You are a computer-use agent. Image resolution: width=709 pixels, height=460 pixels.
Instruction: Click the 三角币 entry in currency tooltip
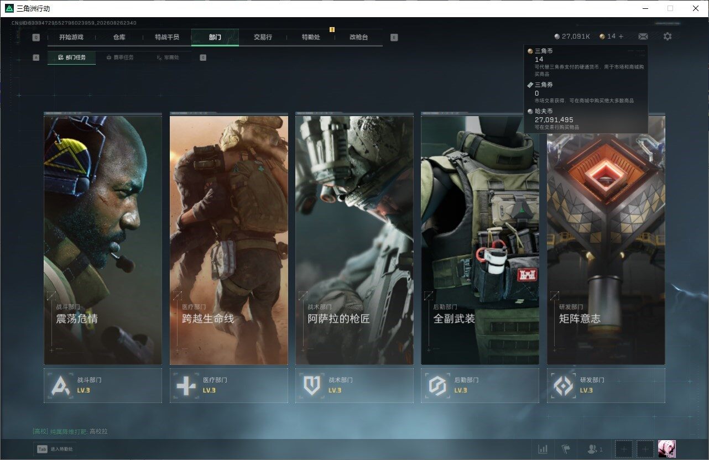tap(586, 62)
